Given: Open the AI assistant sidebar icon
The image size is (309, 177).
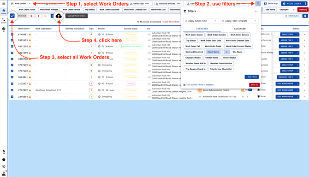Looking at the screenshot, I should 4,29.
